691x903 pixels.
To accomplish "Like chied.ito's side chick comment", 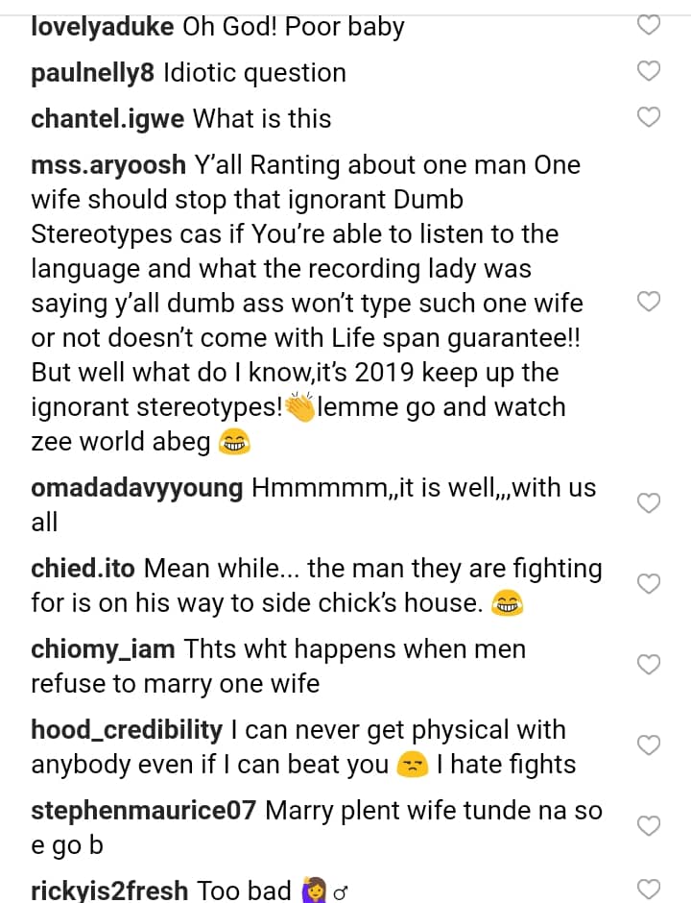I will point(650,584).
